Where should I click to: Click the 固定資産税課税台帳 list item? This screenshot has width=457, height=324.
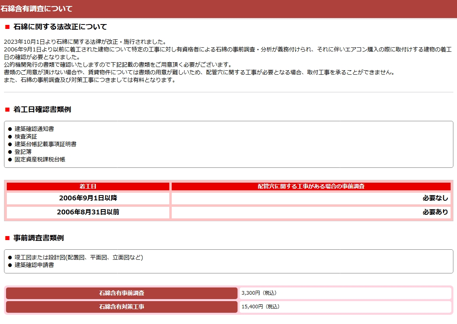point(40,159)
